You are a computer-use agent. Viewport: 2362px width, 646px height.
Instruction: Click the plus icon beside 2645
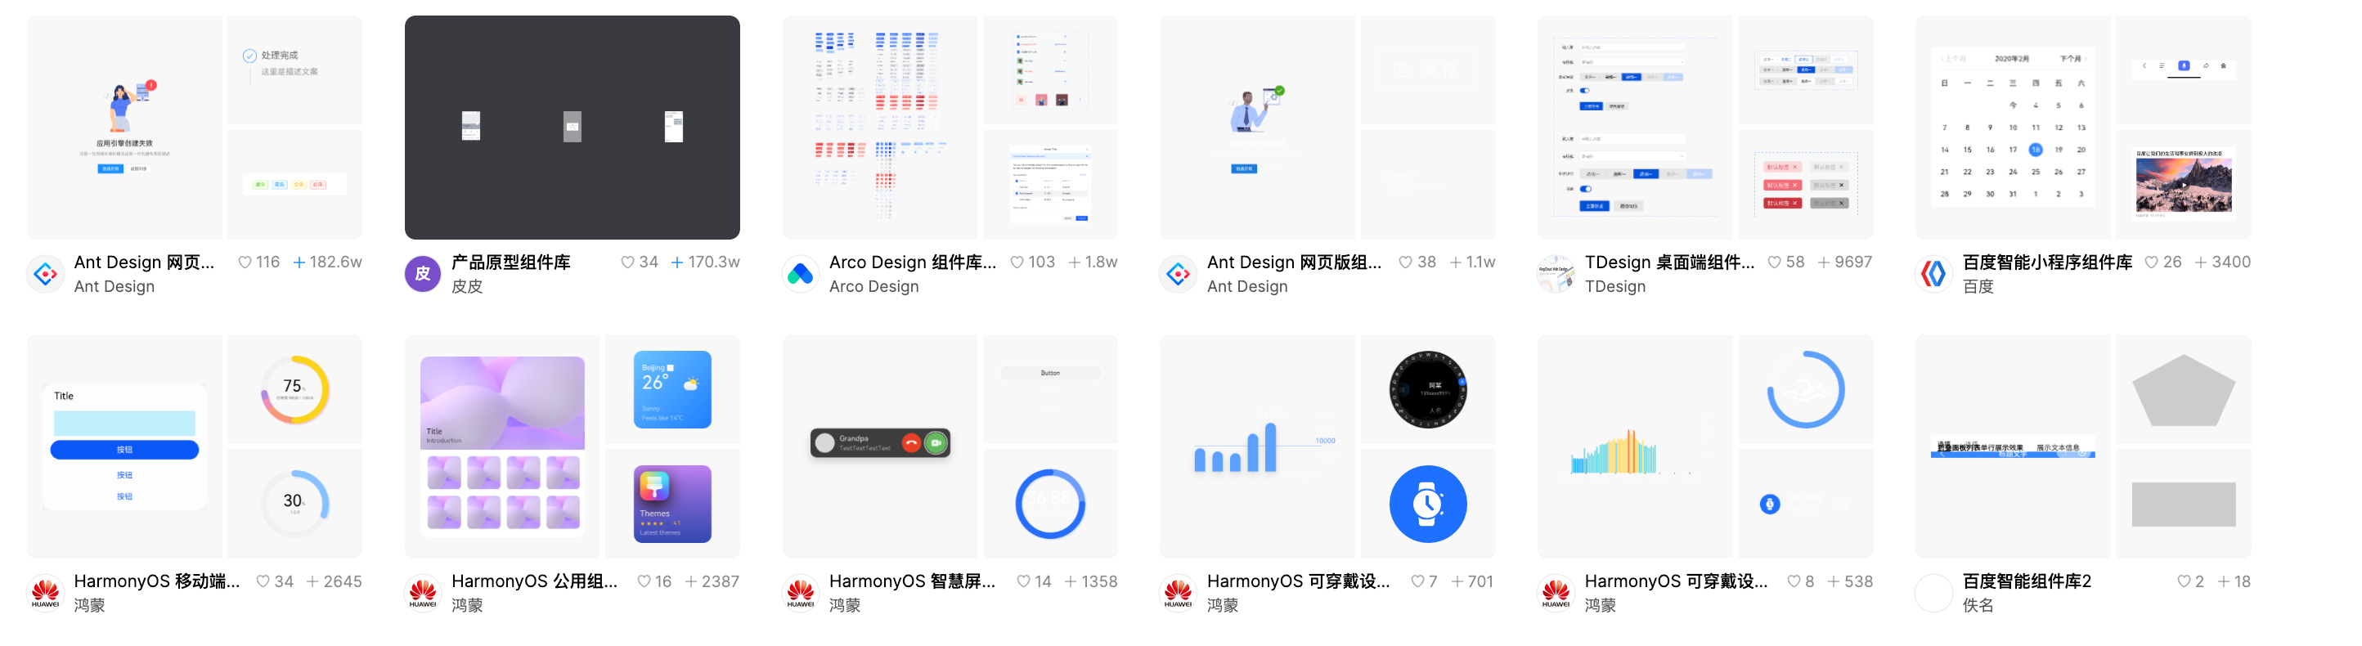click(312, 581)
